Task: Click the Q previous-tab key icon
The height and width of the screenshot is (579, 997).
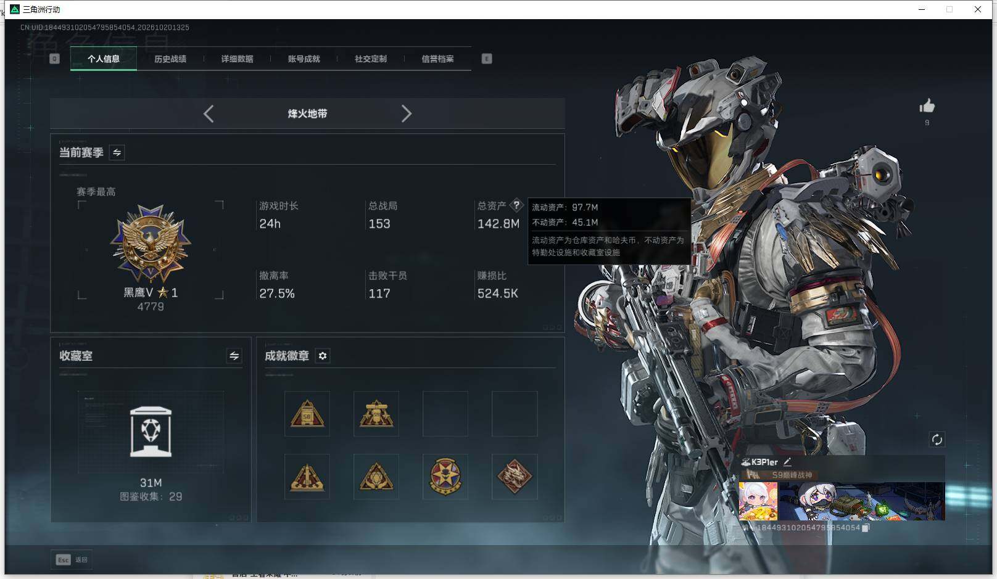Action: click(54, 59)
